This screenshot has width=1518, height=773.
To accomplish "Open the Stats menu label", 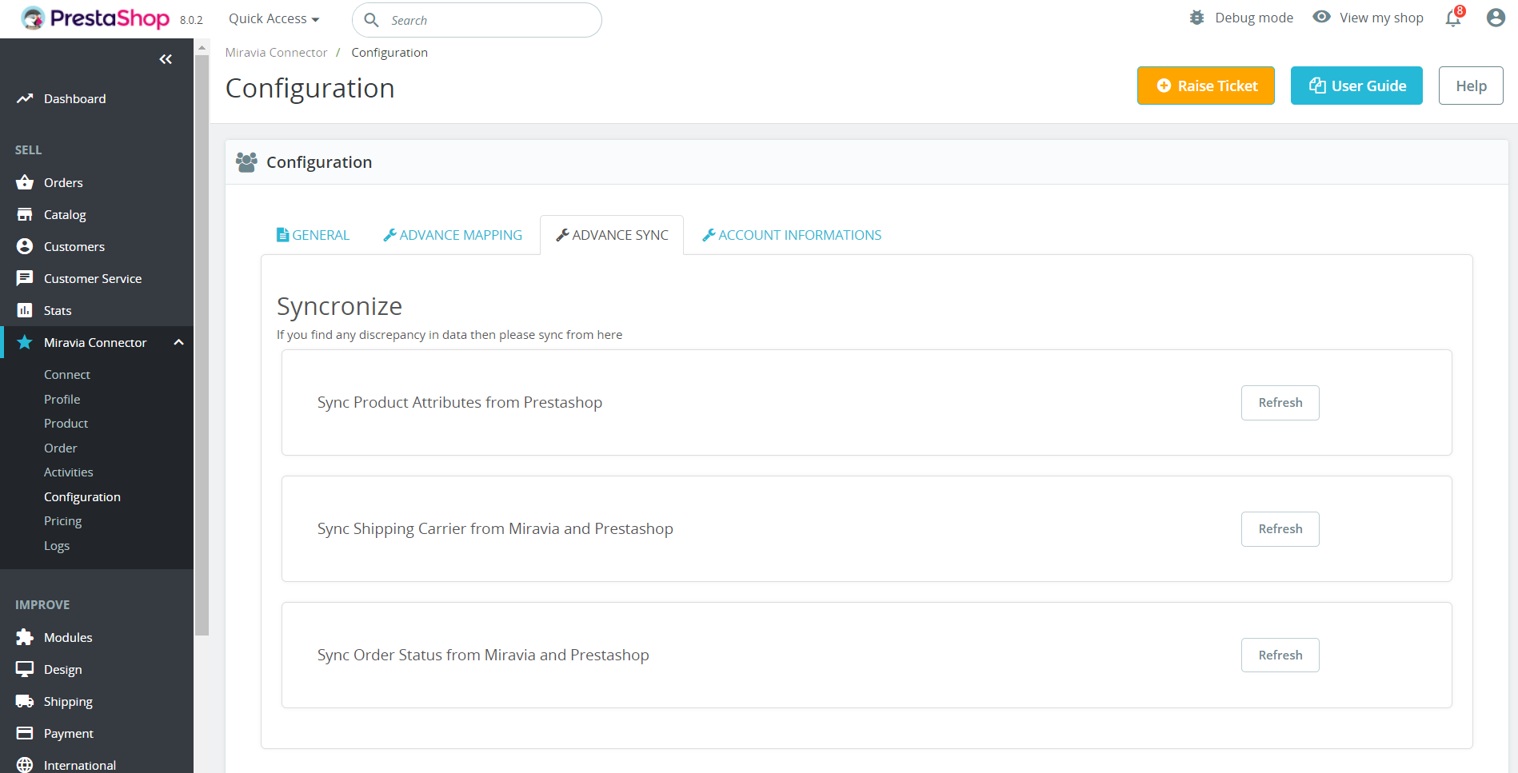I will [58, 310].
